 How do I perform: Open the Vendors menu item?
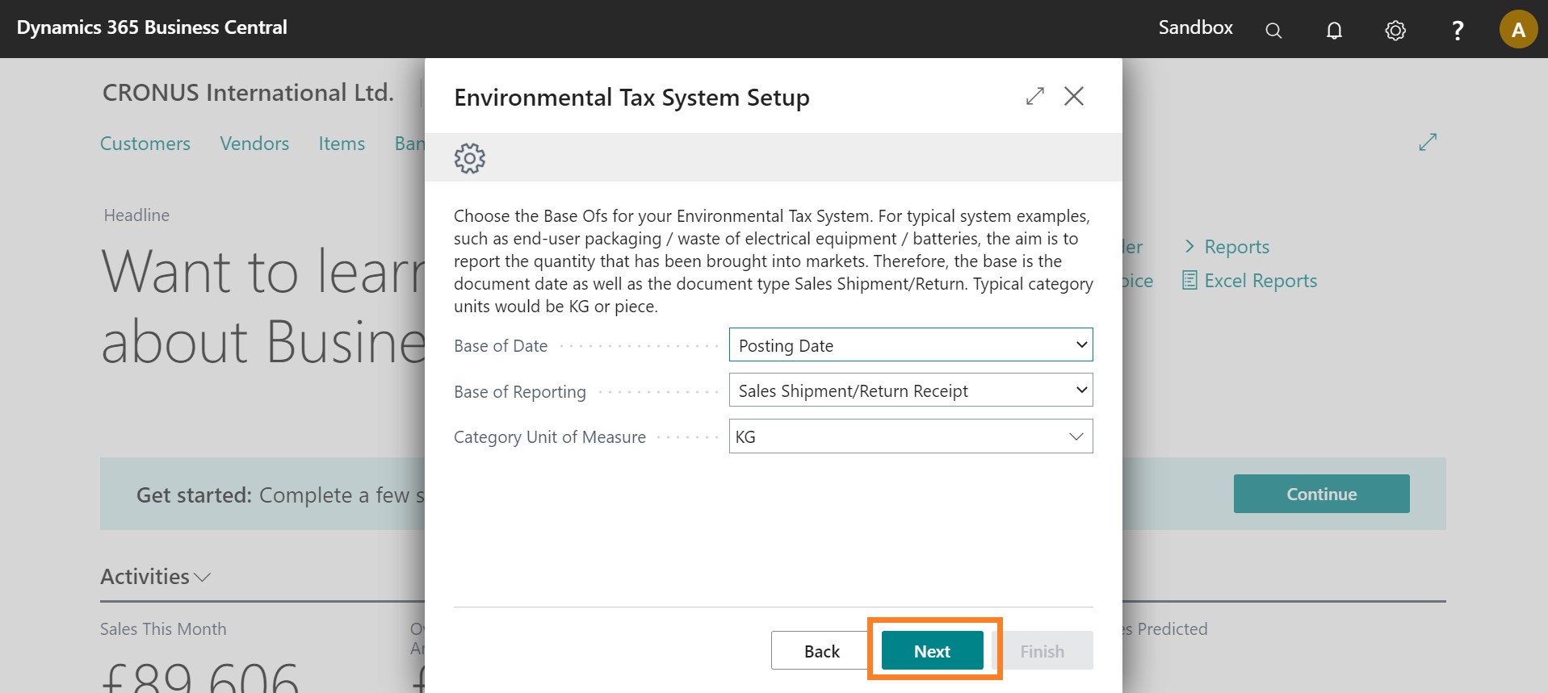254,144
